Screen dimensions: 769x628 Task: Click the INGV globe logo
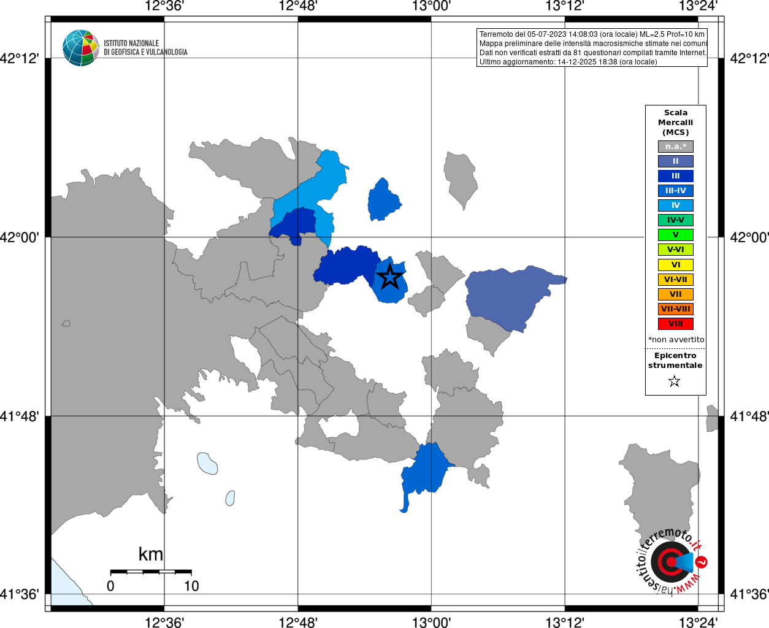coord(81,48)
